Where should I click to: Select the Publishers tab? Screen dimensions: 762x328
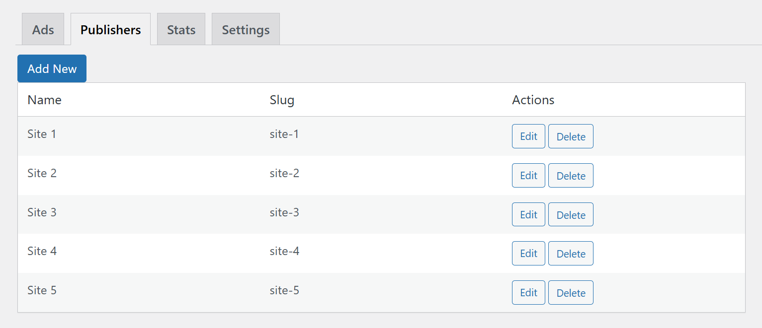pyautogui.click(x=110, y=29)
